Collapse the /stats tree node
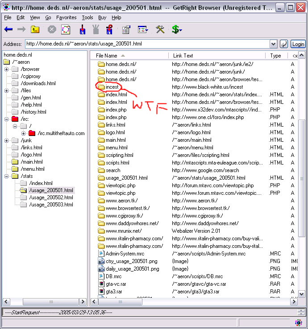 click(x=7, y=176)
